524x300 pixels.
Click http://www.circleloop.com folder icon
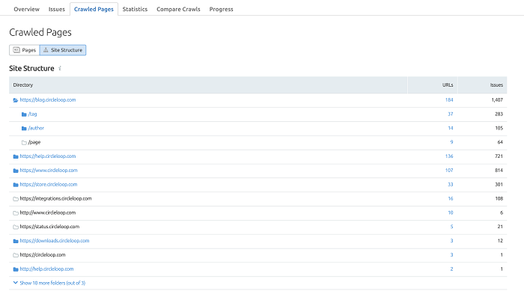point(16,212)
